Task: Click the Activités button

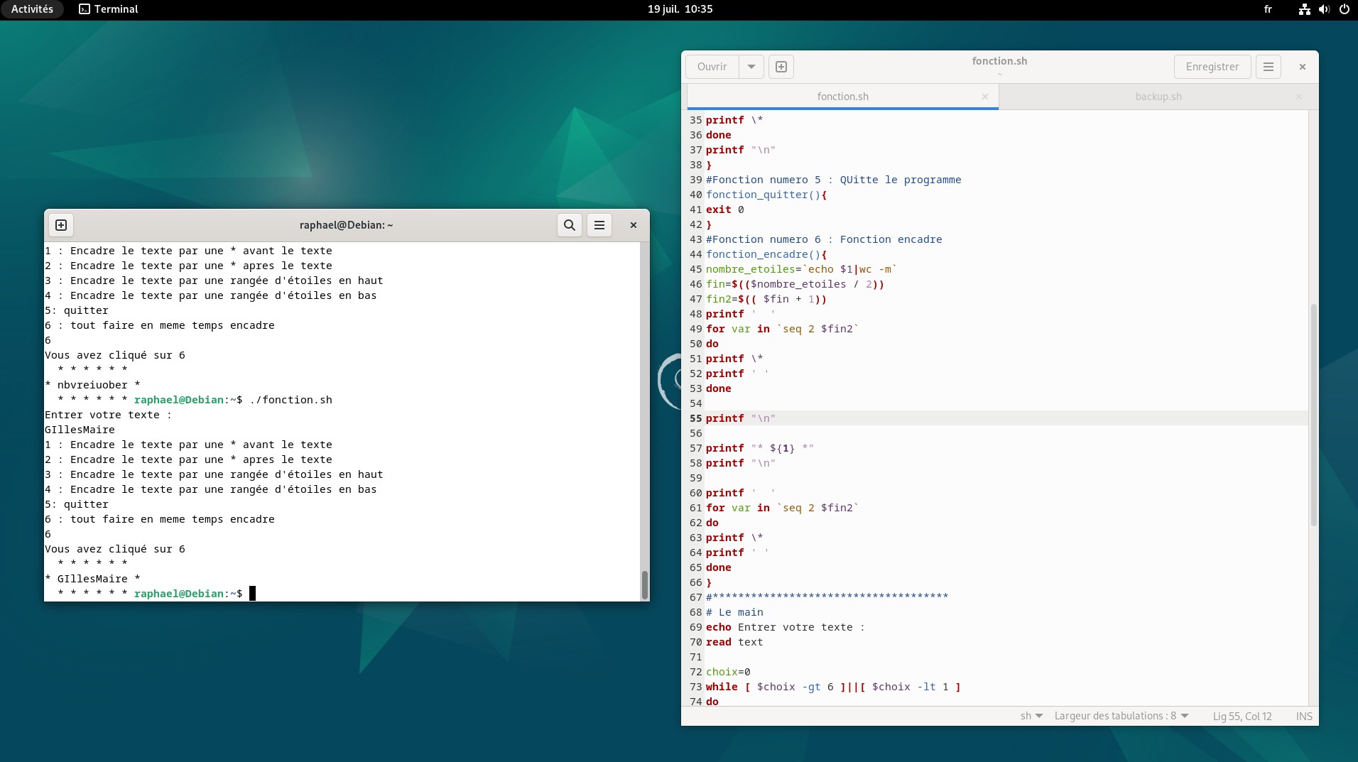Action: 32,9
